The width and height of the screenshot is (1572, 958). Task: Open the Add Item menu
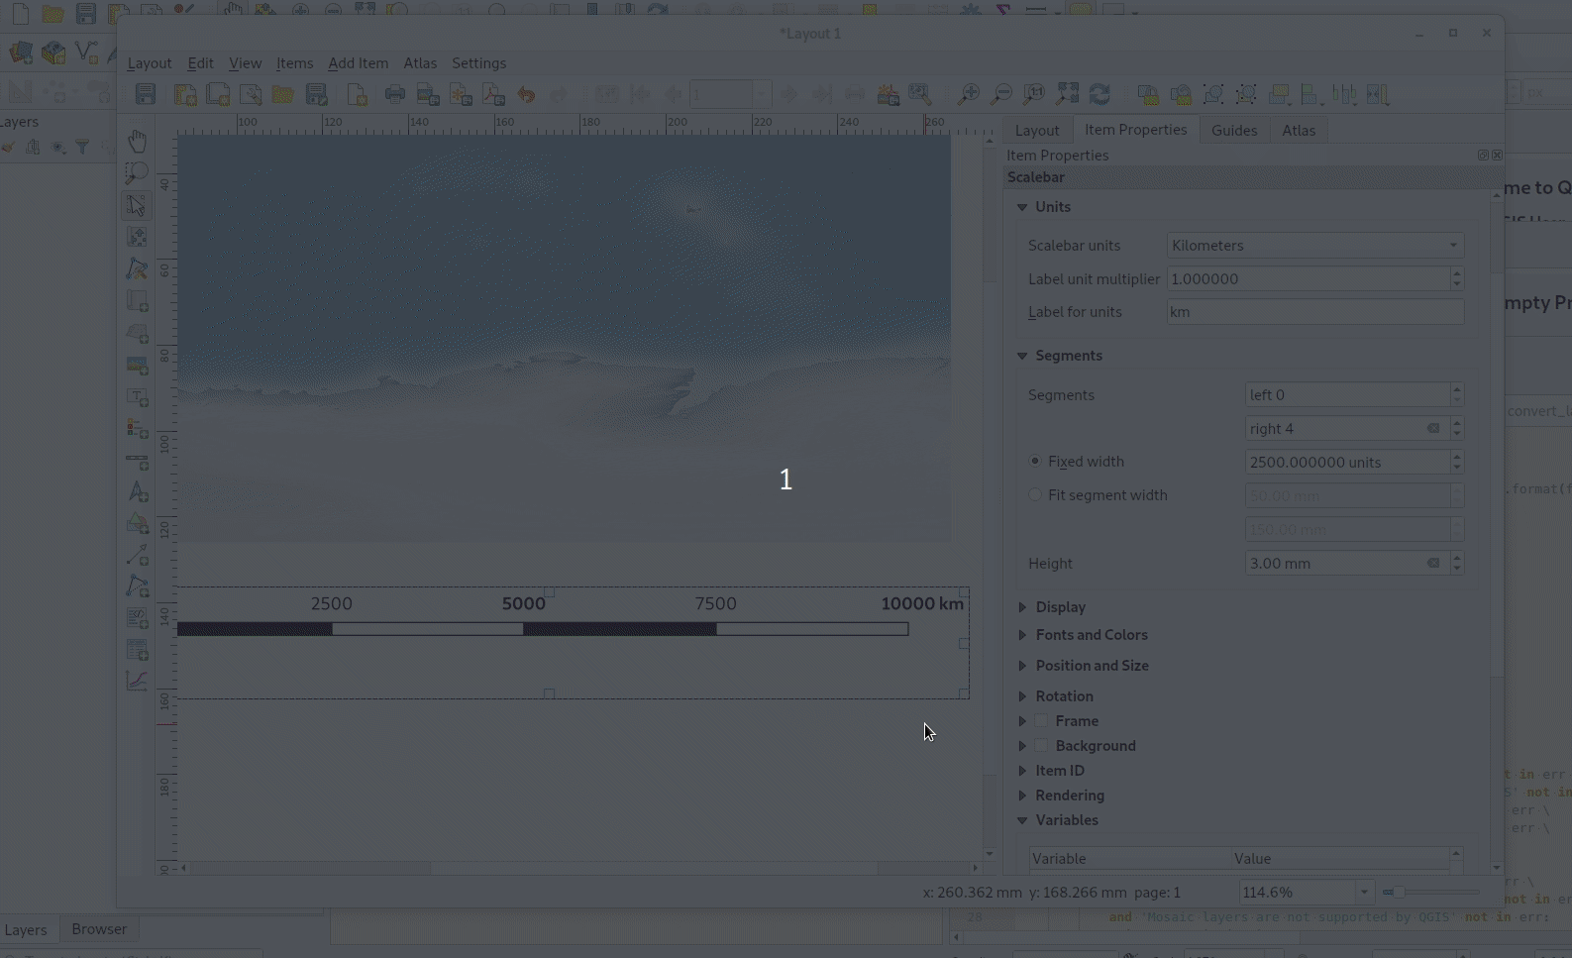tap(358, 63)
